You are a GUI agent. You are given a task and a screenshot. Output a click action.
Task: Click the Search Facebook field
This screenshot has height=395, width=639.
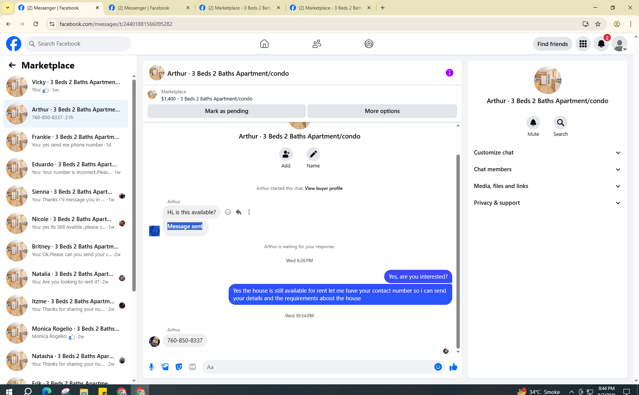click(78, 44)
